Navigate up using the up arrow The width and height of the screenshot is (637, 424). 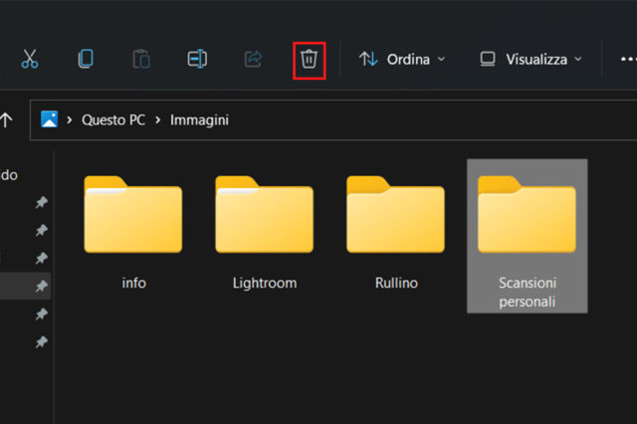7,119
